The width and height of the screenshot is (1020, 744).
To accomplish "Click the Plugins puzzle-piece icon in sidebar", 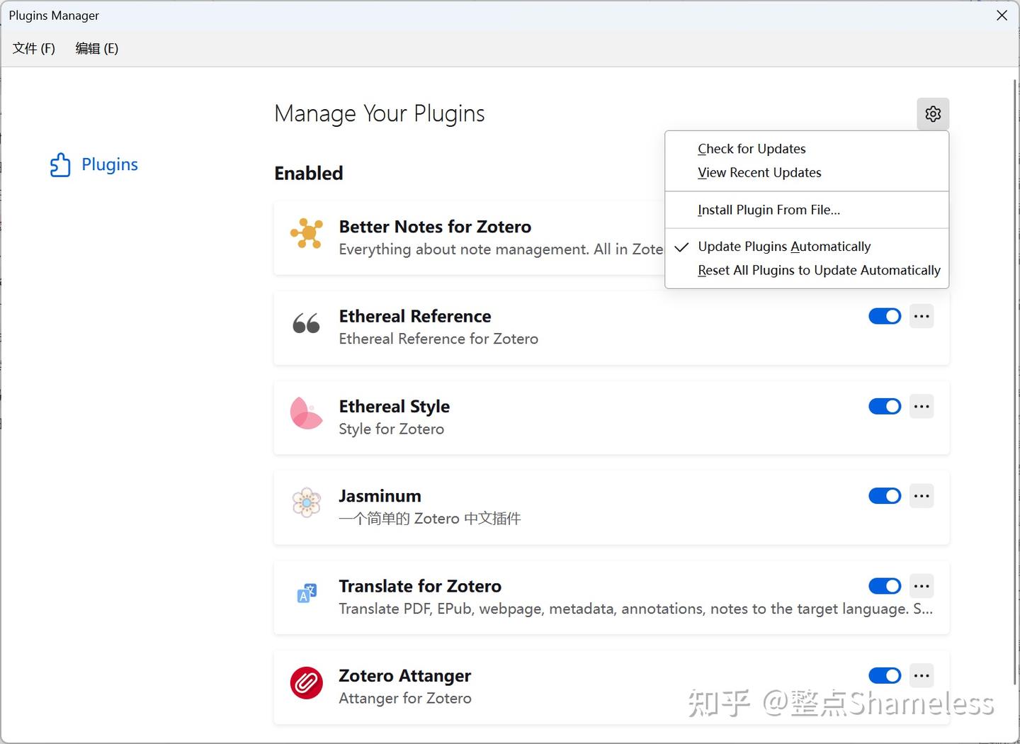I will click(x=61, y=164).
